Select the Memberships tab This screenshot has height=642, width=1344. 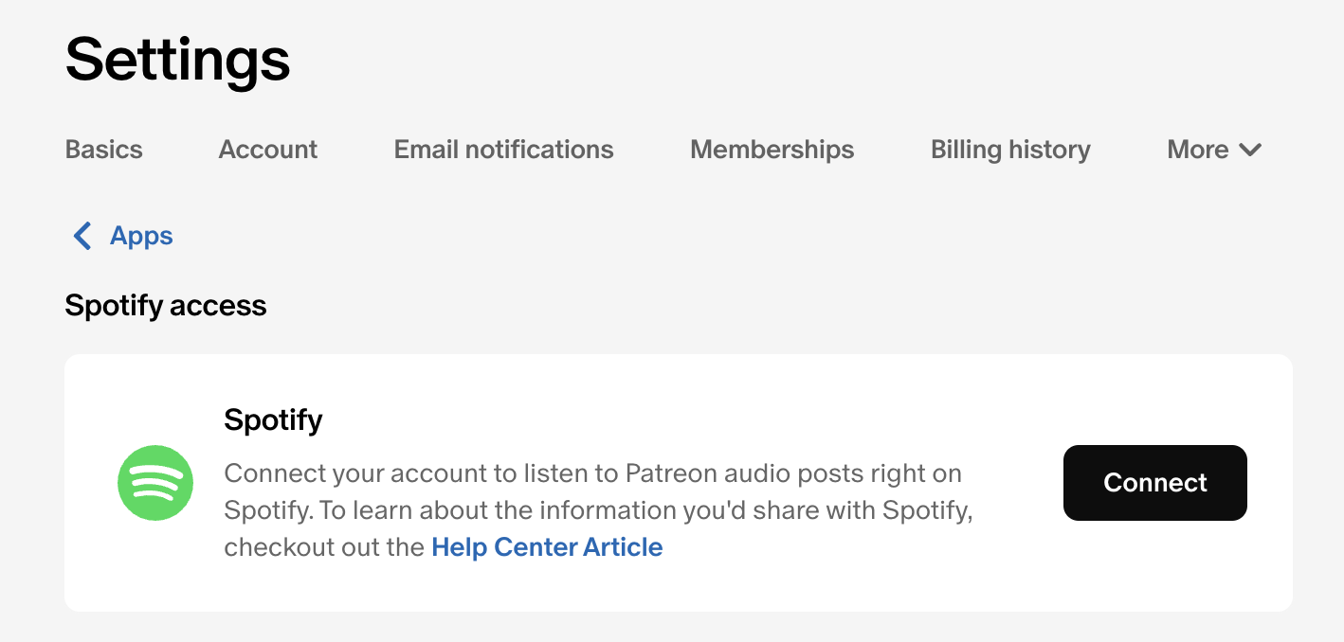772,150
